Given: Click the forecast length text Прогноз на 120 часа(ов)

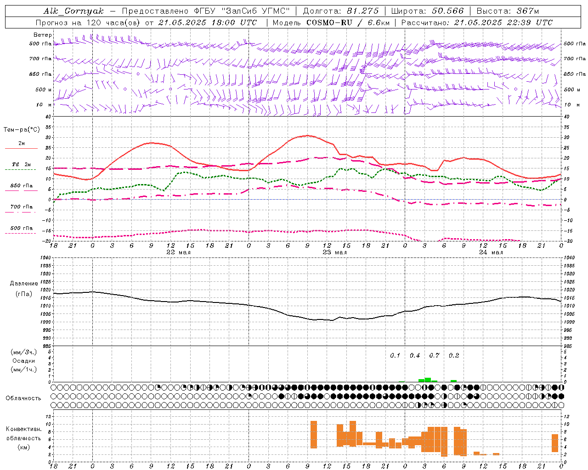Looking at the screenshot, I should point(88,22).
